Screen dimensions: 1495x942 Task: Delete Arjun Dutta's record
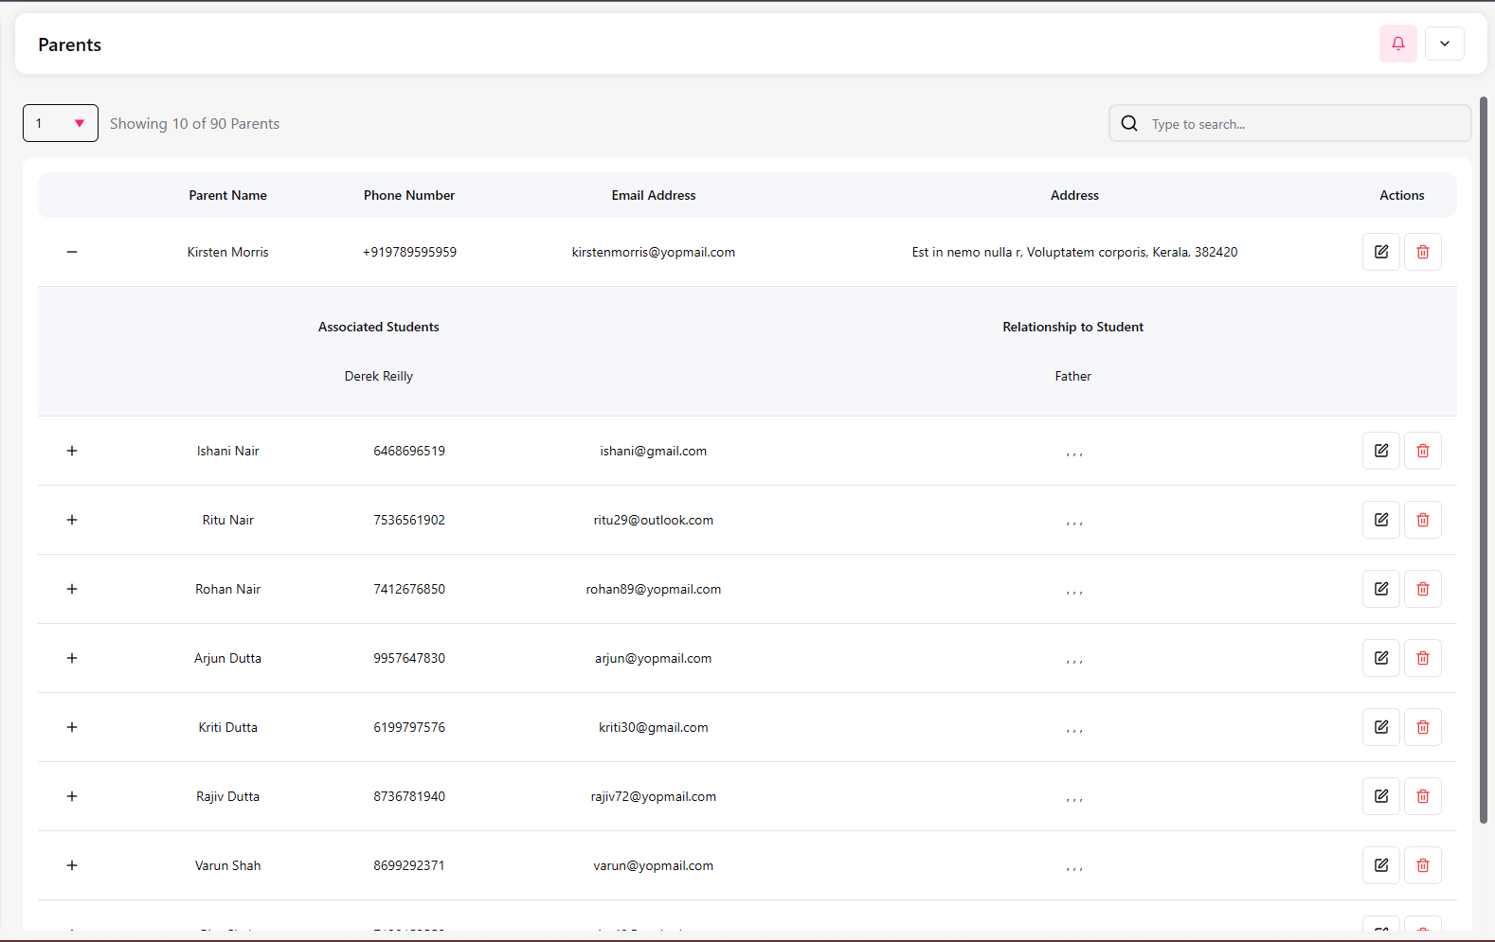coord(1422,658)
